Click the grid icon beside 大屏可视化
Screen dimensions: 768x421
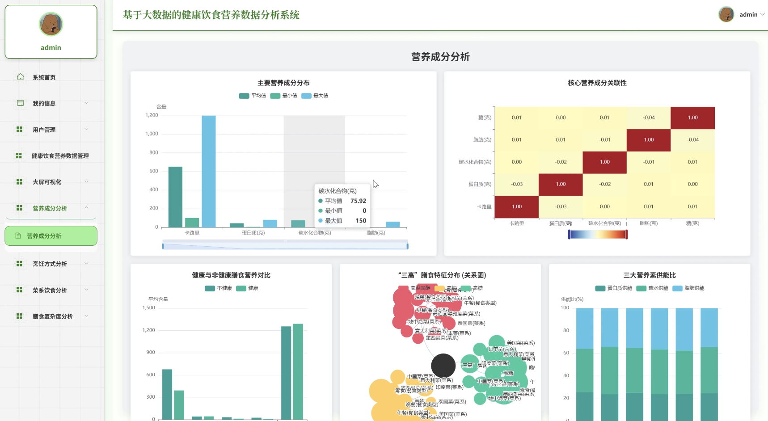click(x=19, y=181)
